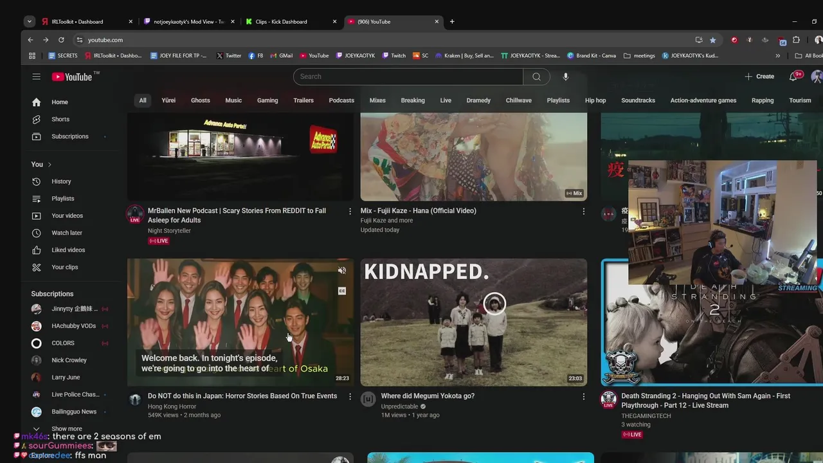Select the 'Ghosts' filter chip

click(201, 100)
